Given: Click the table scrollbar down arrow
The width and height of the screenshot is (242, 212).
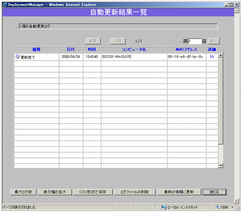Looking at the screenshot, I should point(221,165).
